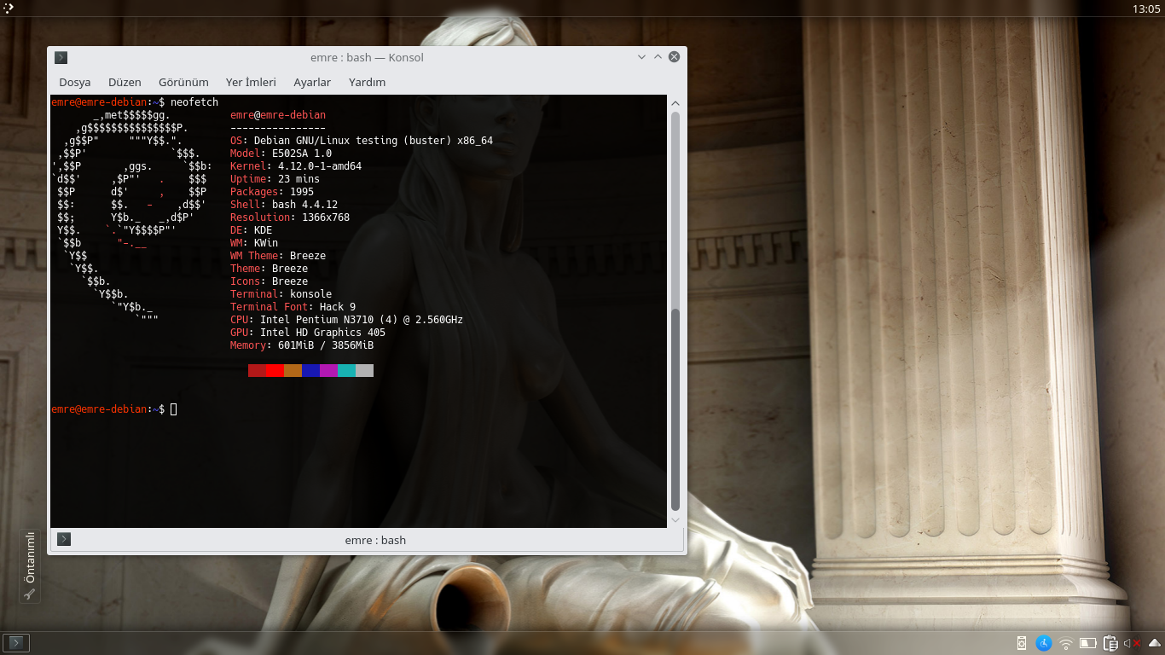Maximize the Konsole window
The image size is (1165, 655).
pos(658,57)
